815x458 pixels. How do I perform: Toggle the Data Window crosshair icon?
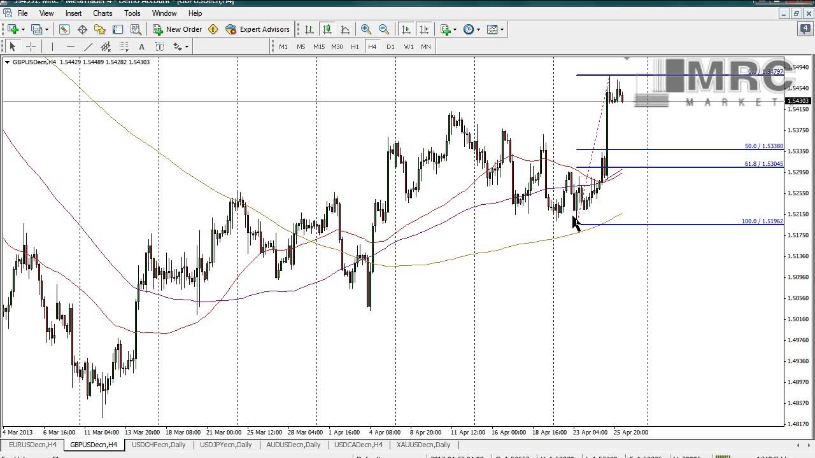tap(82, 29)
